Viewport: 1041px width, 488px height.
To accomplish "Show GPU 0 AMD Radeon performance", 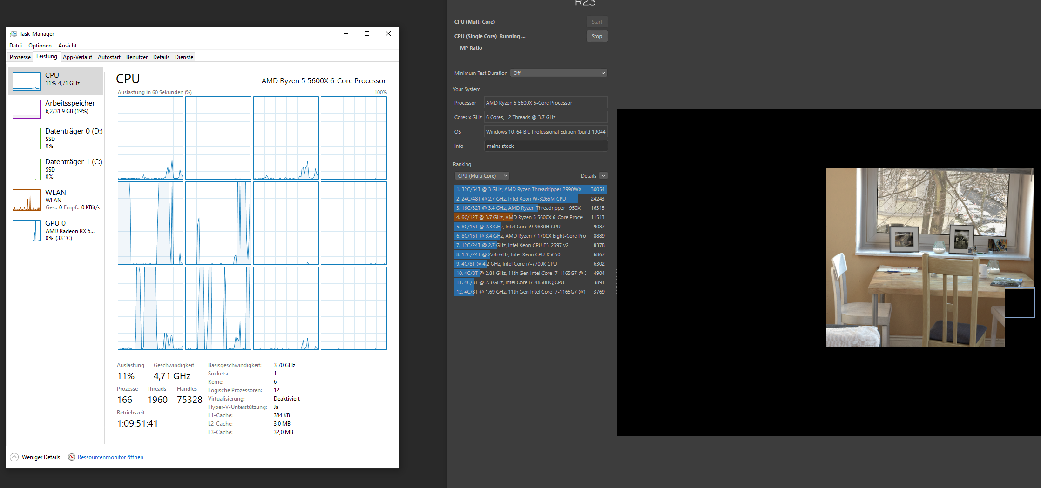I will [x=55, y=231].
